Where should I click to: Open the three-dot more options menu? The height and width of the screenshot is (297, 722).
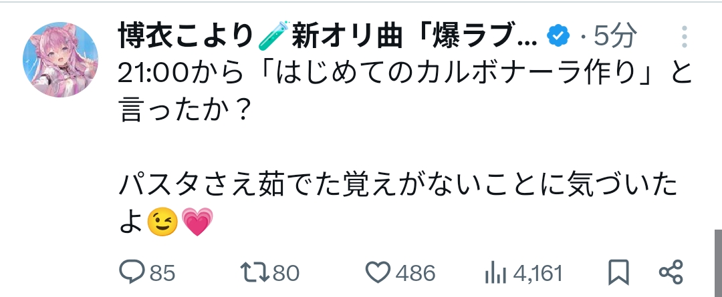coord(685,37)
